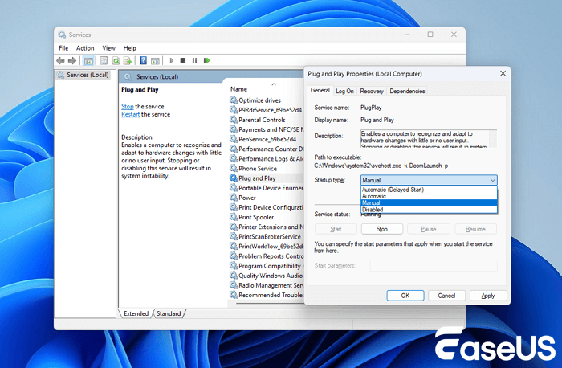Switch to the Standard view tab
The width and height of the screenshot is (562, 368).
coord(169,313)
